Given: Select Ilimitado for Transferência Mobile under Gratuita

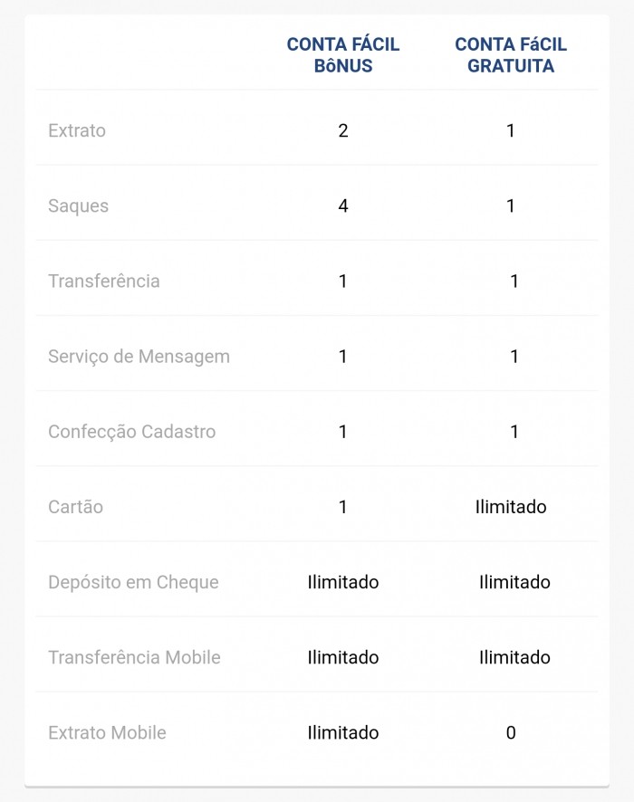Looking at the screenshot, I should click(514, 657).
